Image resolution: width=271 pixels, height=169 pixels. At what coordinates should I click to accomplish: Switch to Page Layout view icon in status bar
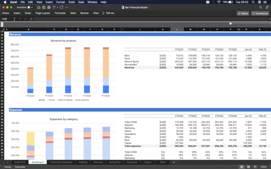pyautogui.click(x=248, y=167)
